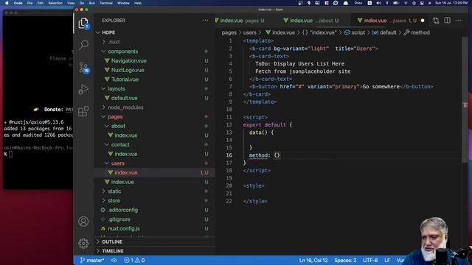Open the editor more actions ellipsis
This screenshot has width=472, height=265.
[458, 21]
